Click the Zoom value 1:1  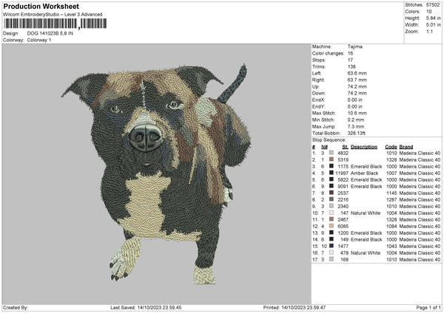point(429,31)
